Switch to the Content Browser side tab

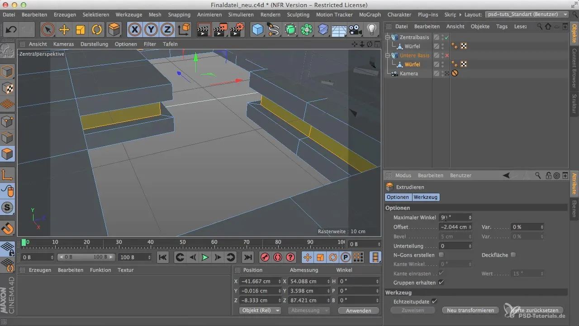pyautogui.click(x=574, y=68)
